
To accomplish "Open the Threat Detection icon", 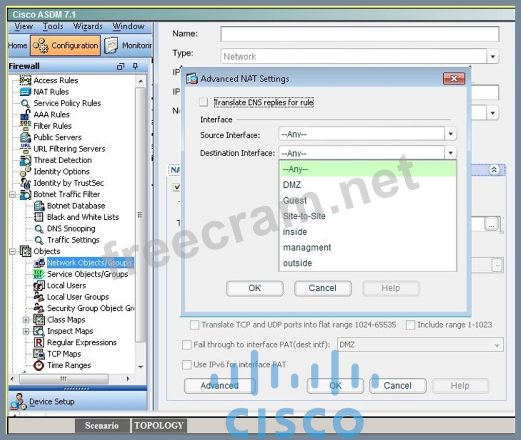I will [25, 160].
